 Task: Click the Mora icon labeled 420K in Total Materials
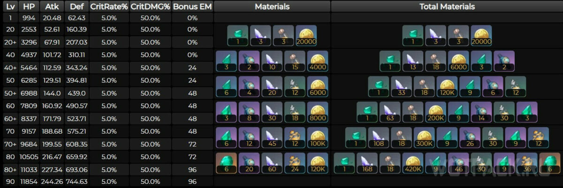click(x=413, y=162)
